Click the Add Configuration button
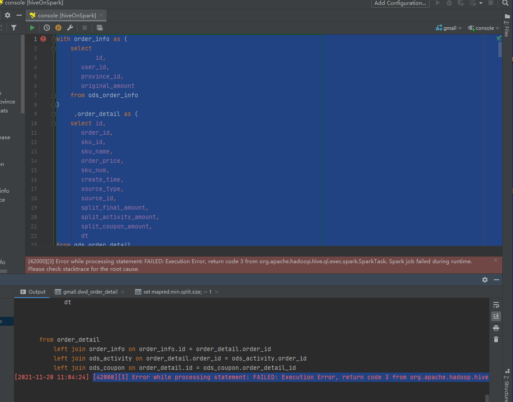The image size is (513, 402). [x=400, y=3]
